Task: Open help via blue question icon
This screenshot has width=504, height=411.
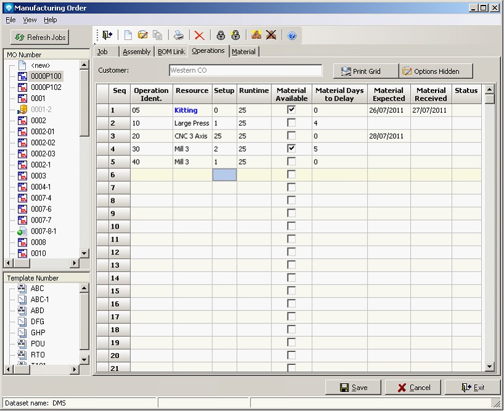Action: 292,36
